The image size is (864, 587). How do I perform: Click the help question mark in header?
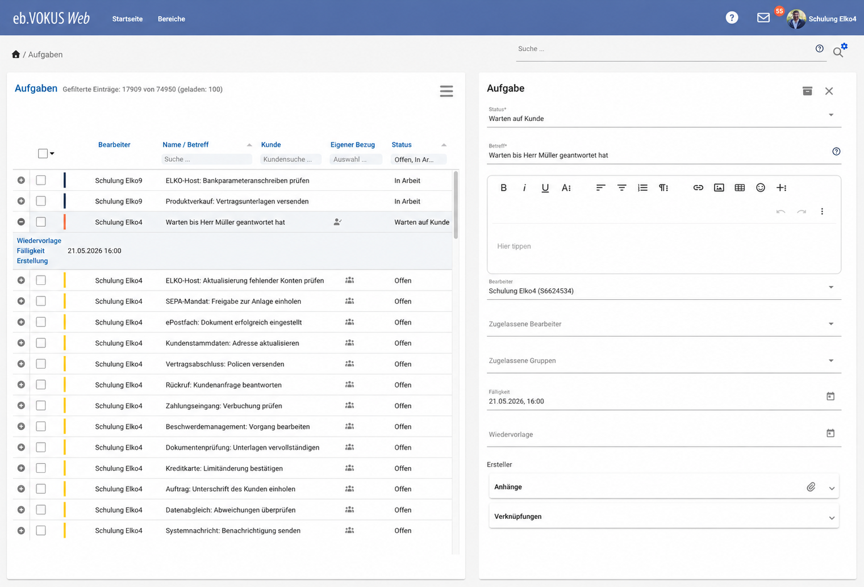[732, 18]
